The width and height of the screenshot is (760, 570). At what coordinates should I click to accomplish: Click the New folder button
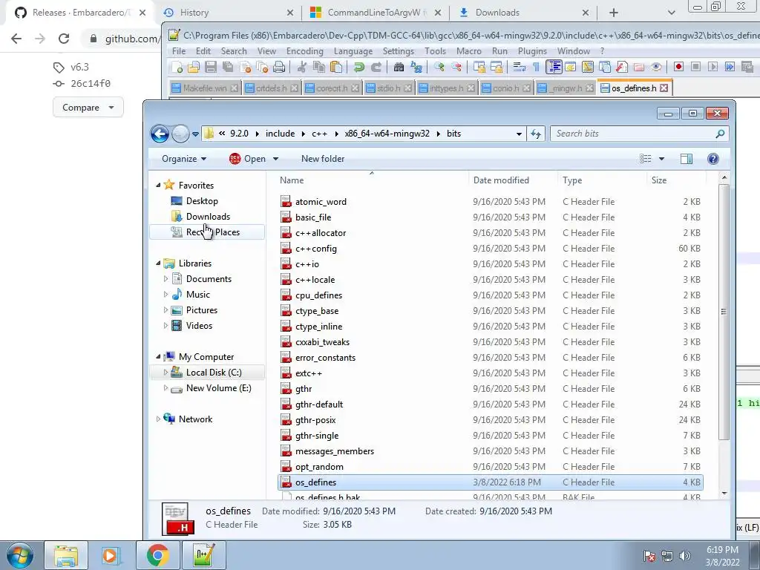[x=323, y=159]
